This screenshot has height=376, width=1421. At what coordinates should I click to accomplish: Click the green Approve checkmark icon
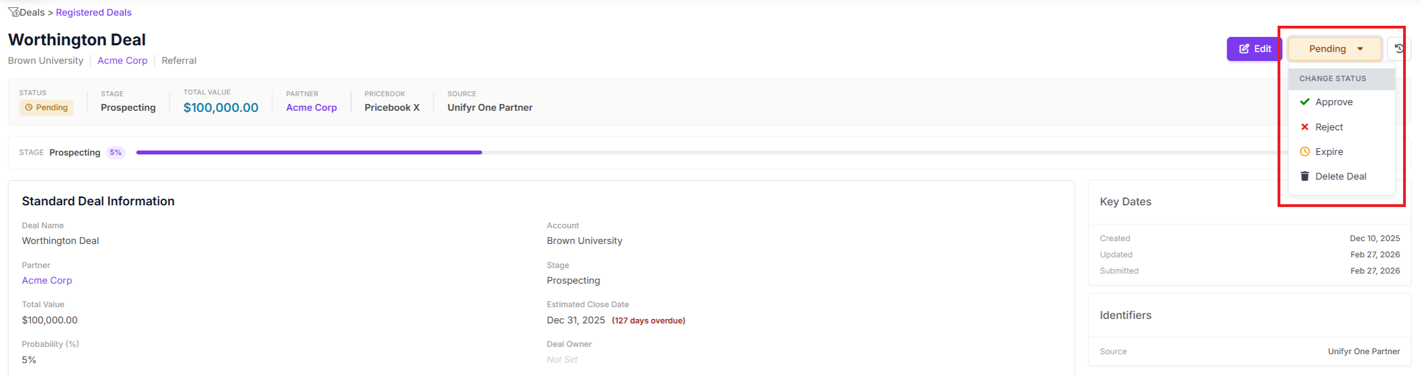[x=1304, y=102]
